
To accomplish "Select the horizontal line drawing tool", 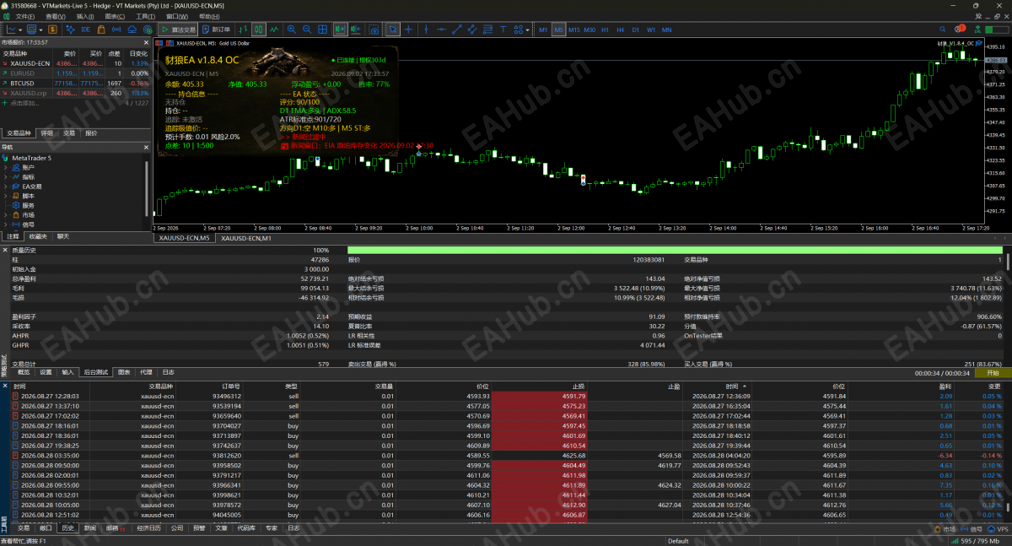I will tap(441, 30).
